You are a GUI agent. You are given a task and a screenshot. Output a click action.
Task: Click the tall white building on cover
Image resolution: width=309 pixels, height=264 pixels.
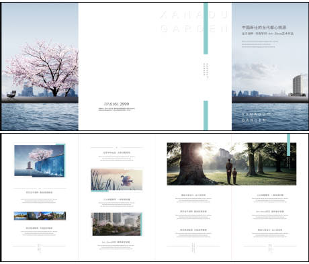[298, 85]
